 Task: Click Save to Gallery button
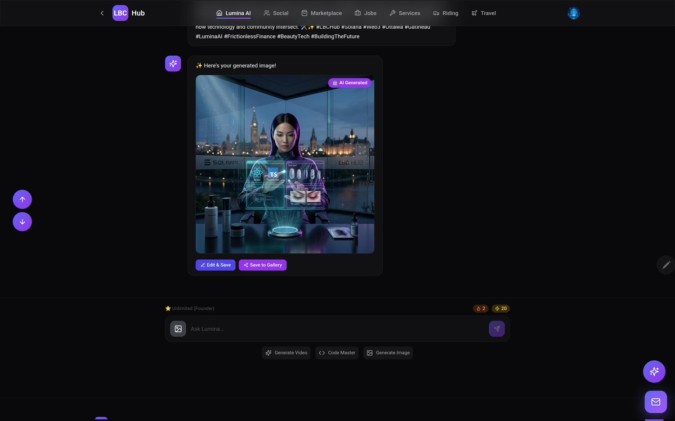(262, 265)
